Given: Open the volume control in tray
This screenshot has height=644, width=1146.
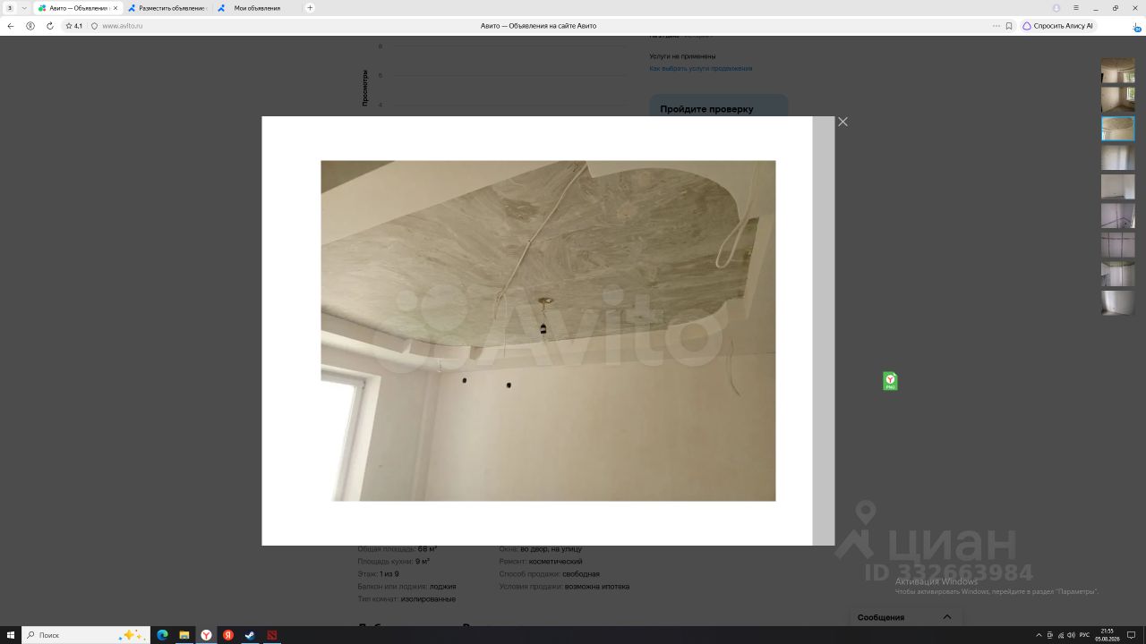Looking at the screenshot, I should point(1071,635).
